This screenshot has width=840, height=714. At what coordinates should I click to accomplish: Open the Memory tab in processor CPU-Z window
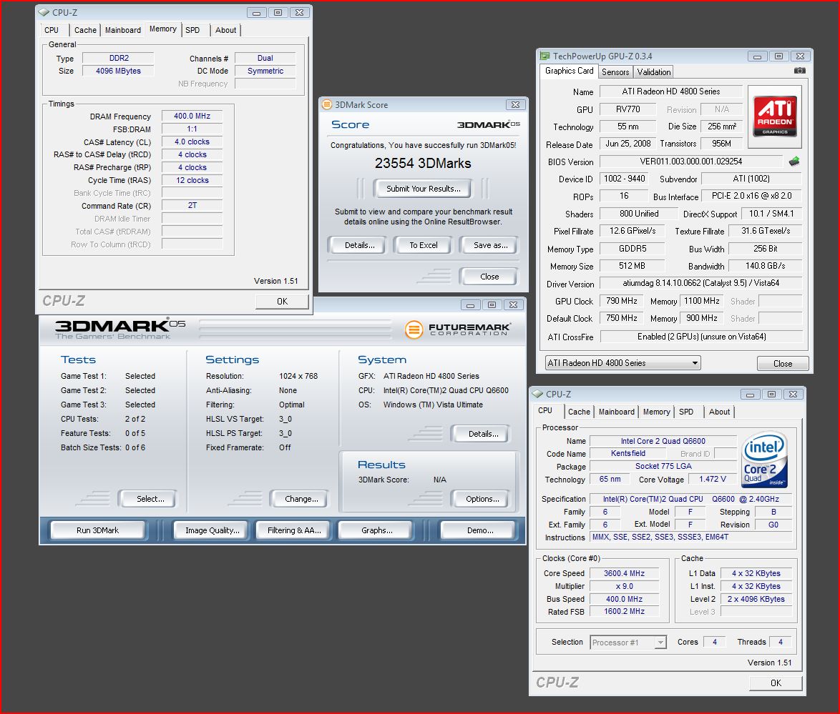(x=656, y=412)
